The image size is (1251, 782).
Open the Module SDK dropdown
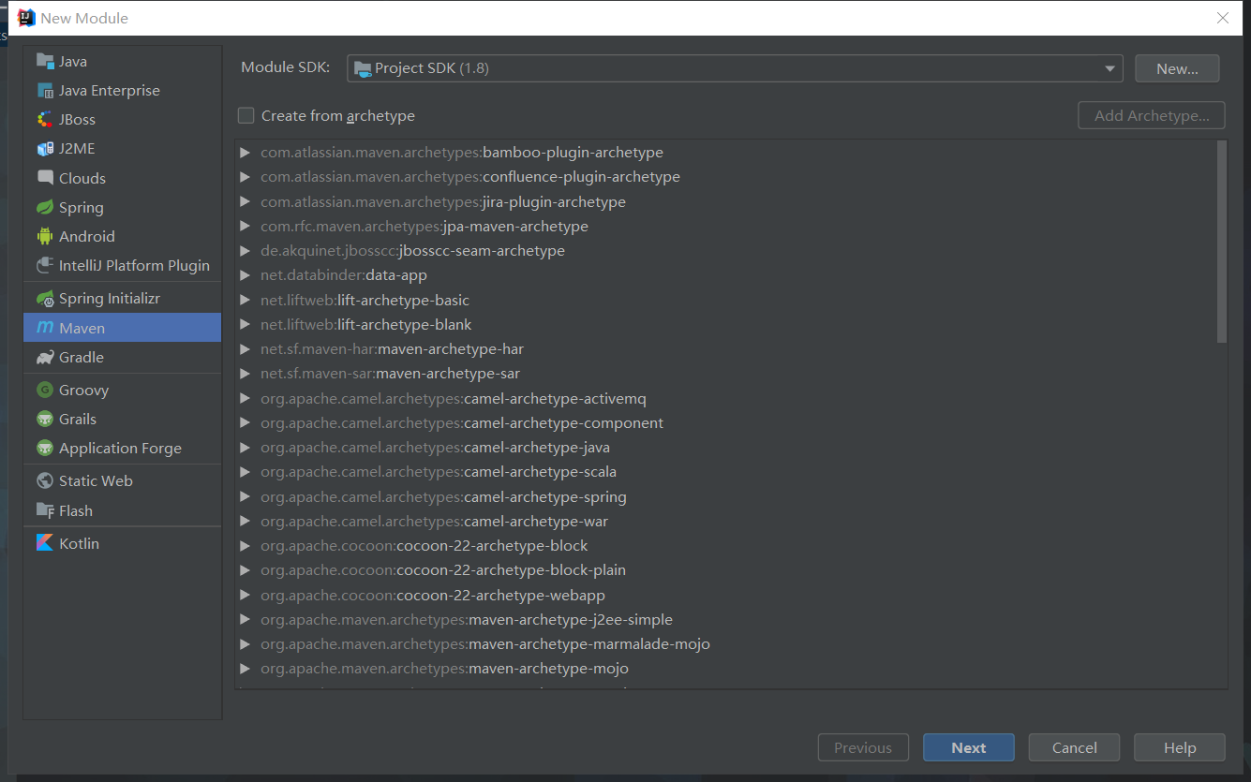click(1110, 68)
